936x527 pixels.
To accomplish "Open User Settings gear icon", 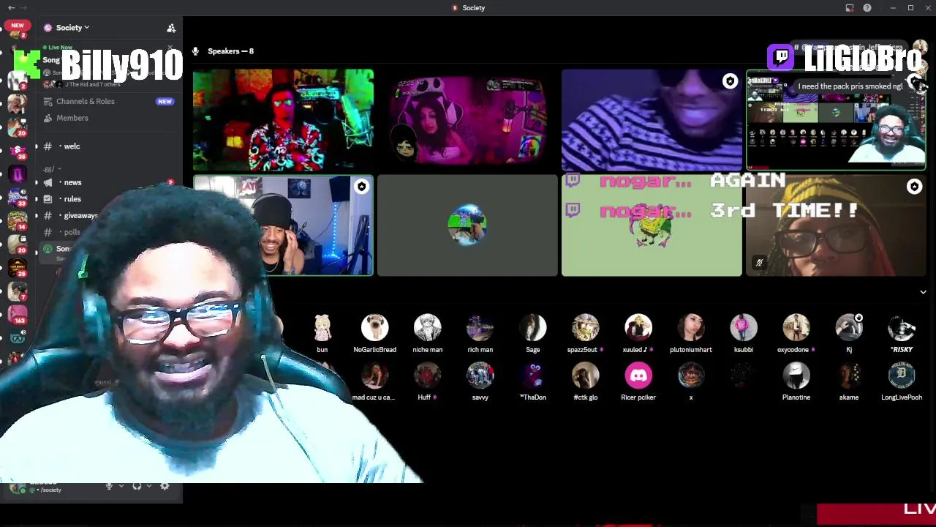I will (x=165, y=486).
